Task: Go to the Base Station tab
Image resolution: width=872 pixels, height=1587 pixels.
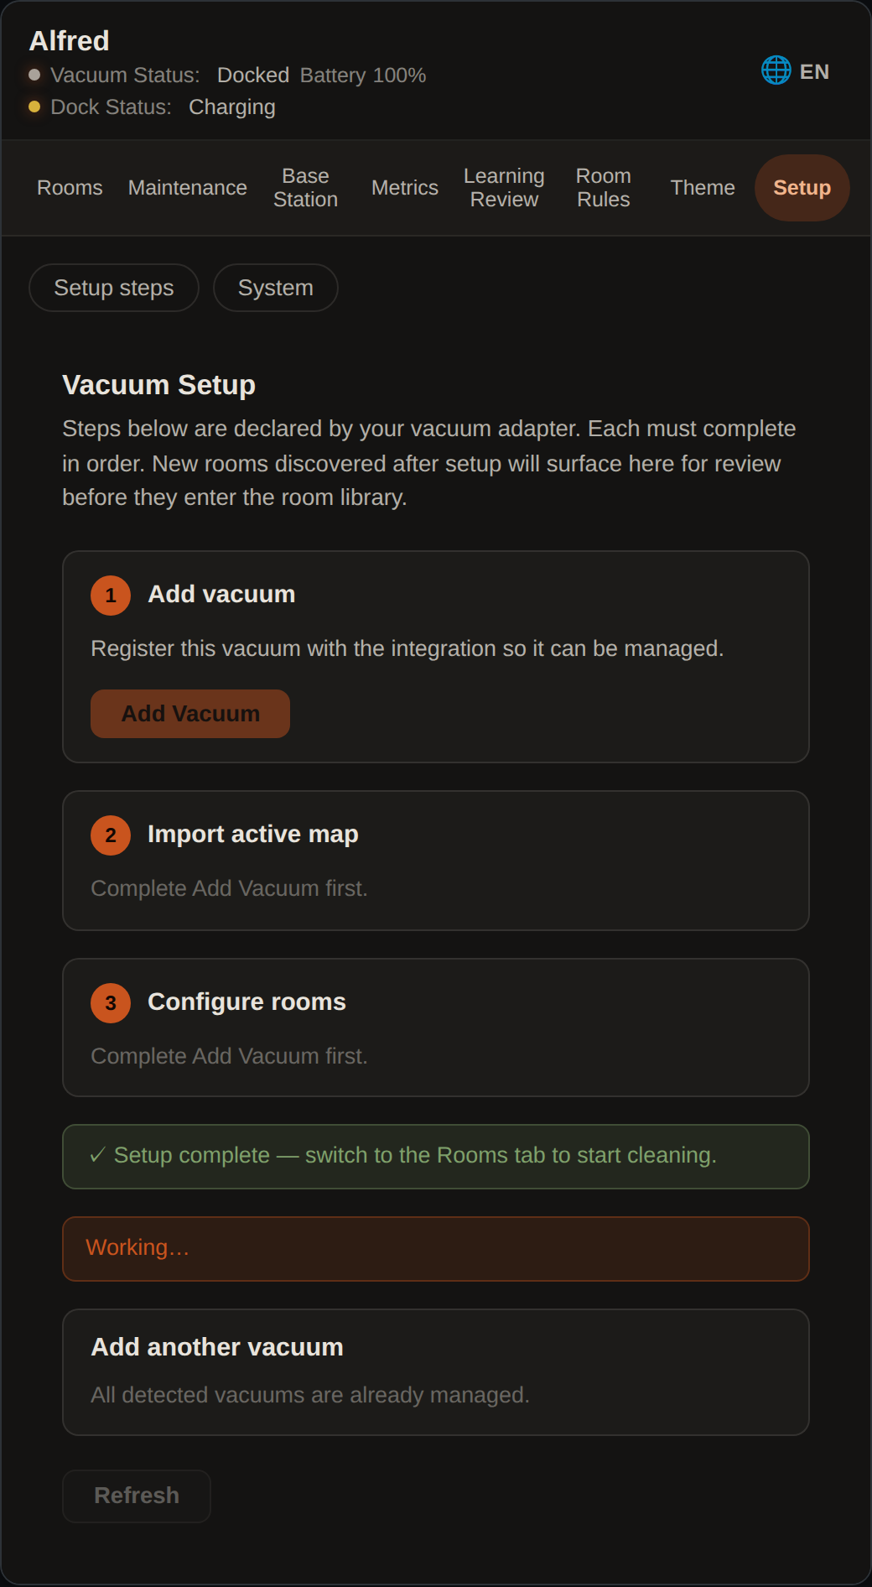Action: (x=305, y=188)
